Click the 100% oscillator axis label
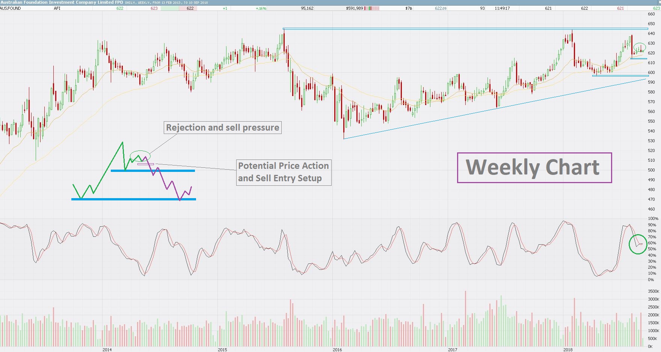 click(653, 218)
